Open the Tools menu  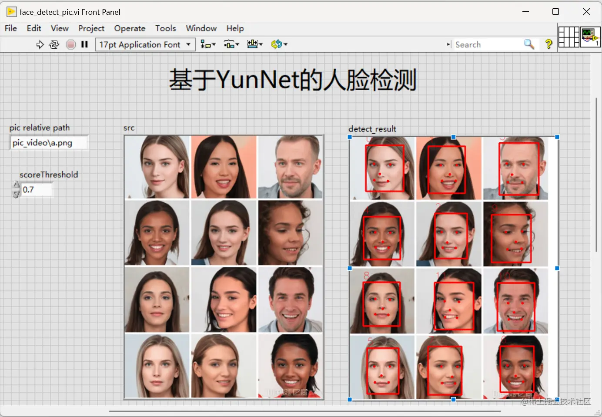[166, 28]
